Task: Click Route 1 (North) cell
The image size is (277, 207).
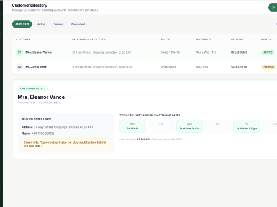Action: coord(170,52)
